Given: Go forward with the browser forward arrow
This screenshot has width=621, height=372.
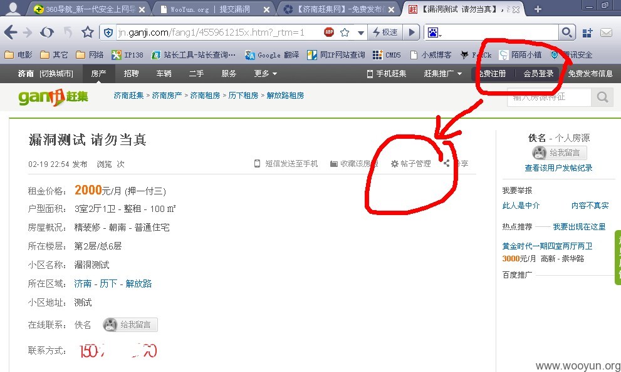Looking at the screenshot, I should click(28, 33).
